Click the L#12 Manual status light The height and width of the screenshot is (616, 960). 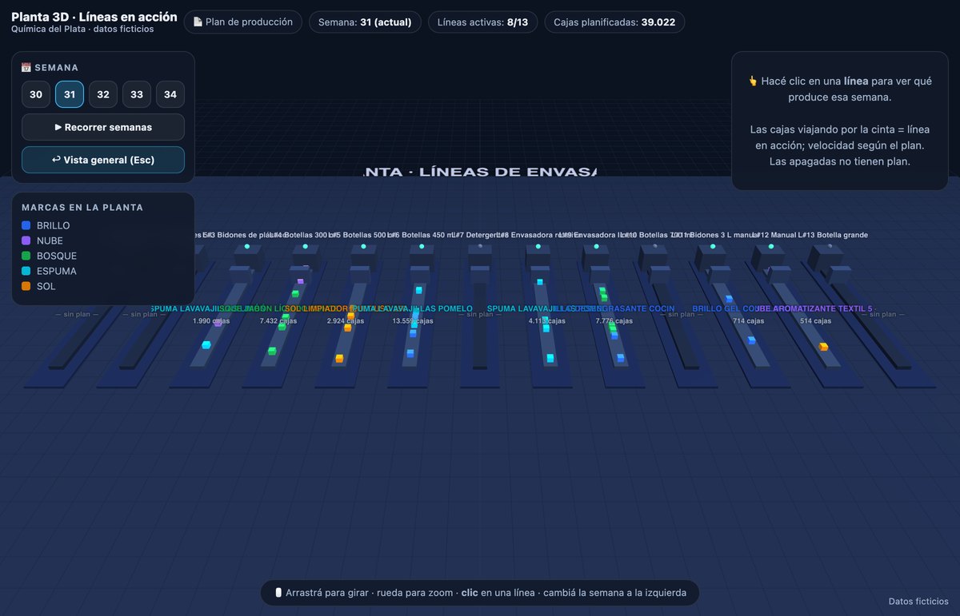tap(771, 246)
